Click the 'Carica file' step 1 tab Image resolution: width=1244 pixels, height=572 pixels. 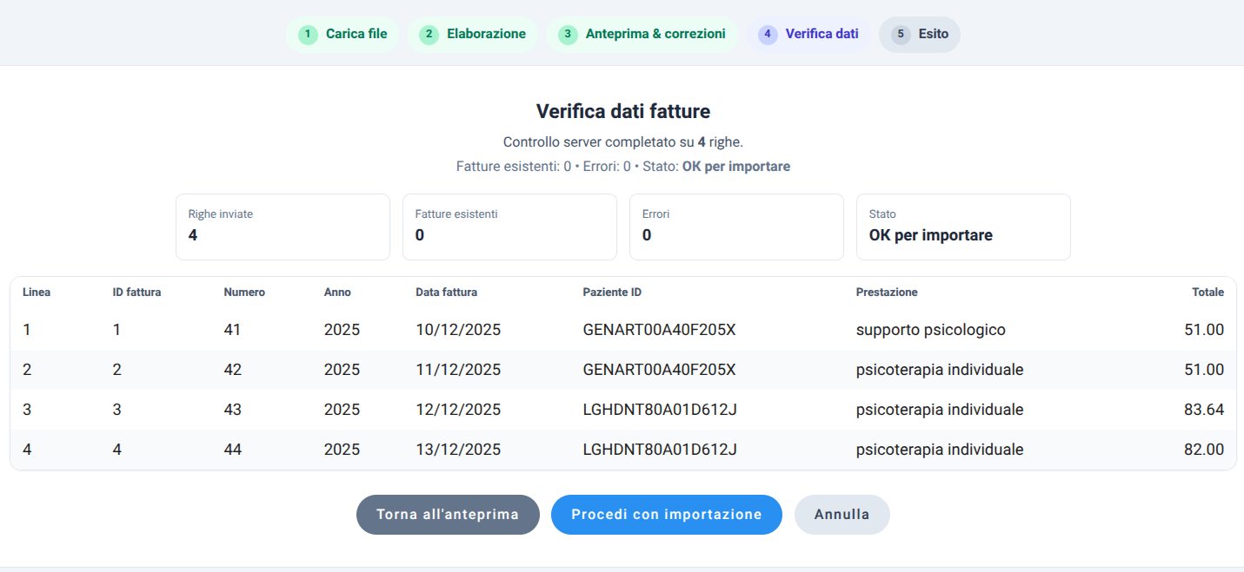point(343,35)
